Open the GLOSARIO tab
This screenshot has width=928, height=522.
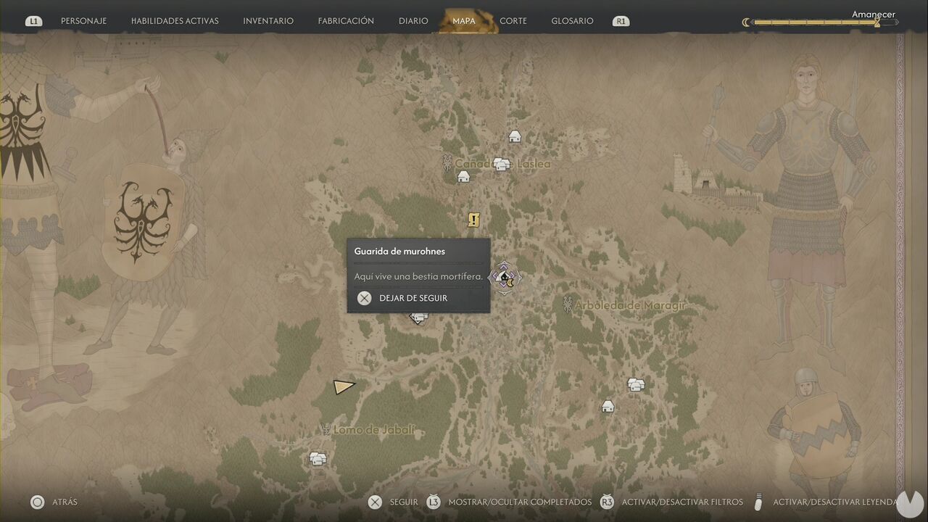point(572,21)
